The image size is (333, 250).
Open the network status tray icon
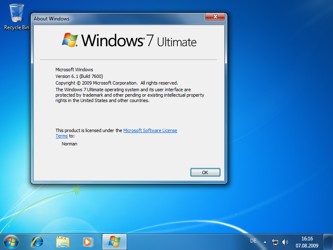coord(275,242)
